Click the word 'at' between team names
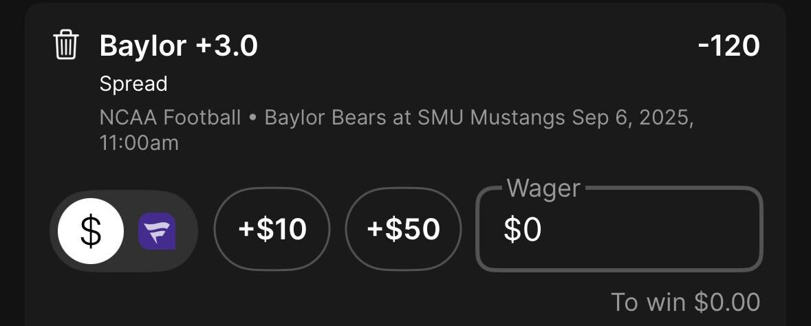 point(402,118)
